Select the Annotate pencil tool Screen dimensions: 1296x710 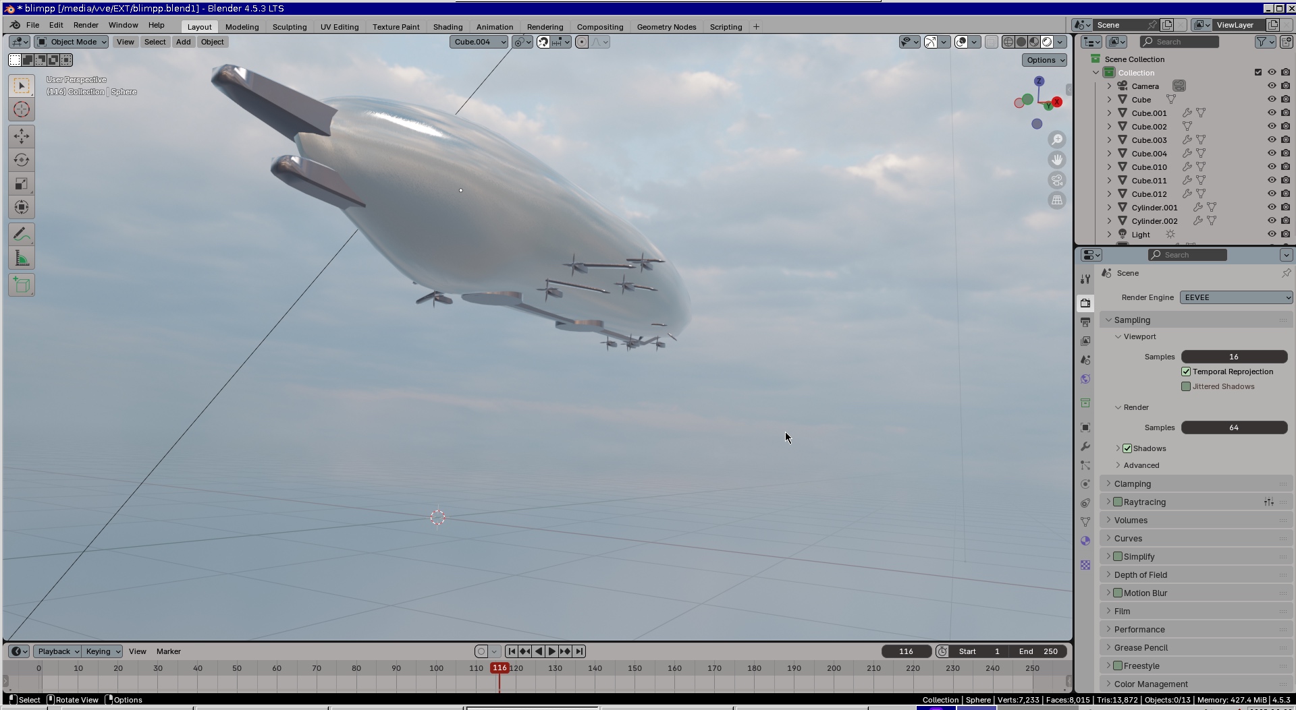pyautogui.click(x=22, y=234)
